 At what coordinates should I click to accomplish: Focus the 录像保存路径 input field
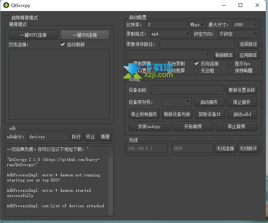pyautogui.click(x=197, y=44)
